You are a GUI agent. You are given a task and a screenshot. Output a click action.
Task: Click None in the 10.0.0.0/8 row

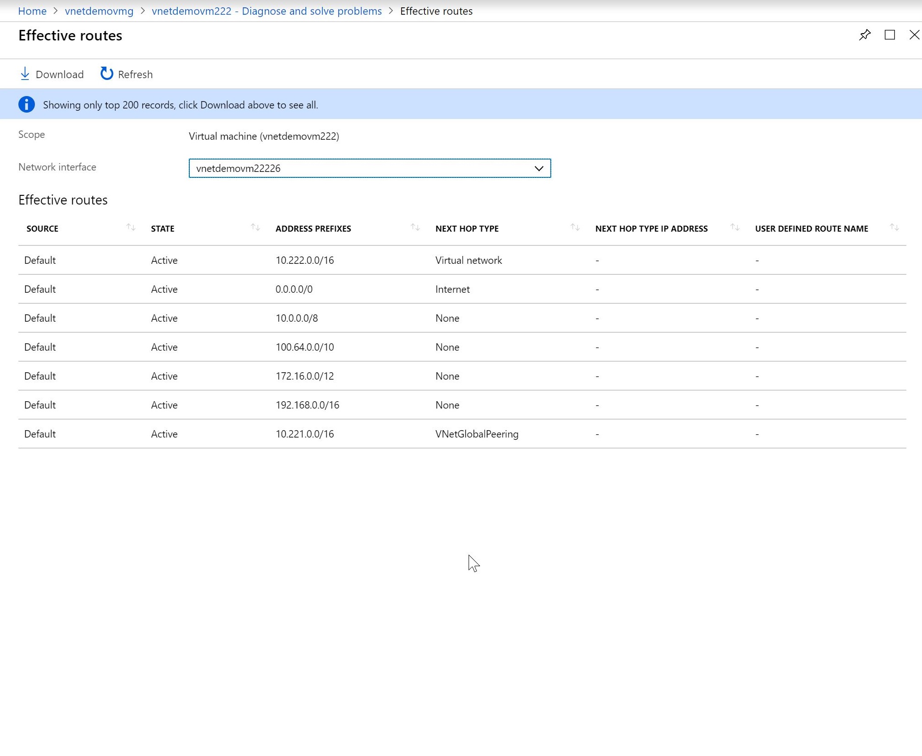click(x=447, y=318)
